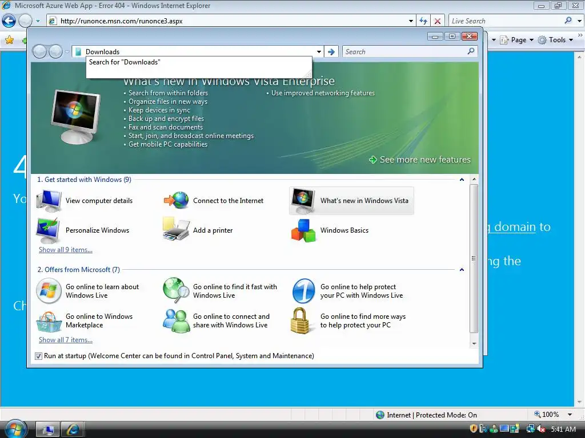Open Favorites Center star icon
The image size is (585, 438).
tap(9, 39)
